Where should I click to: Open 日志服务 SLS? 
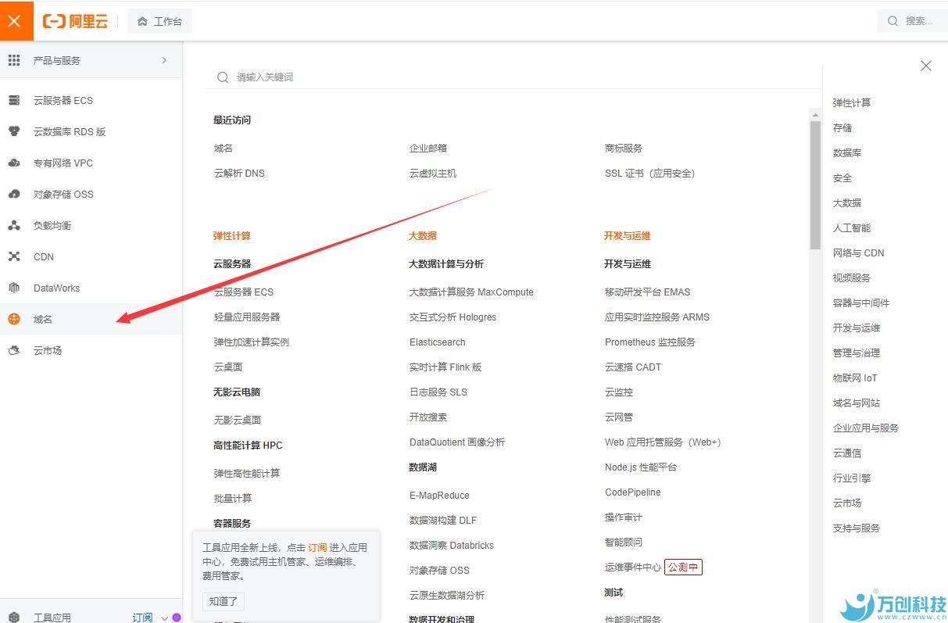438,392
